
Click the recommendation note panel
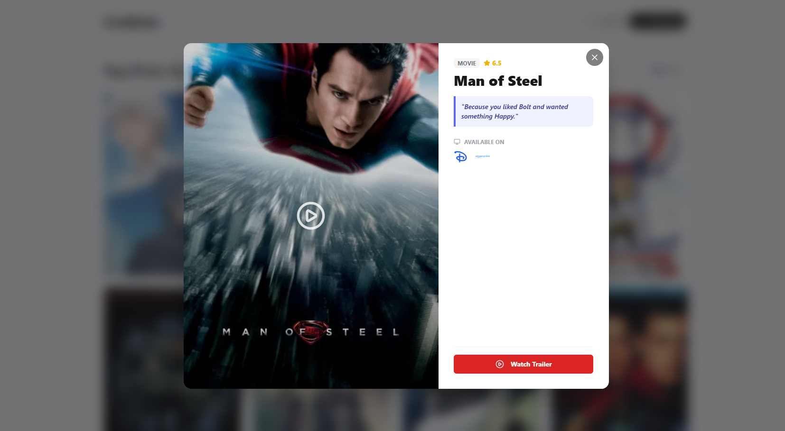[x=523, y=111]
